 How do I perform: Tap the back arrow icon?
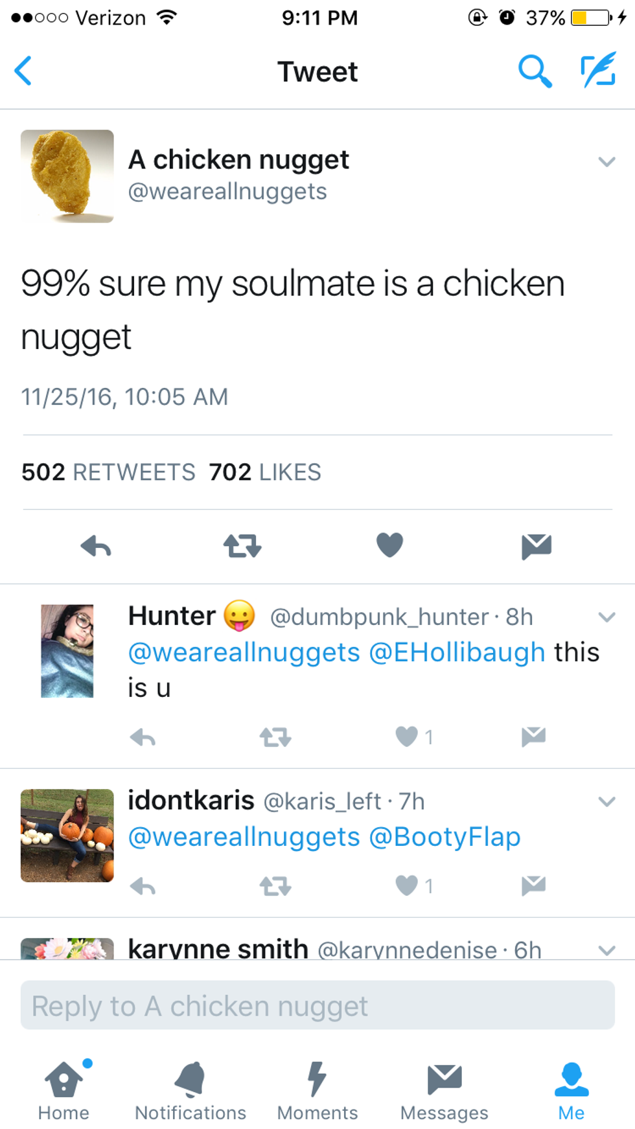pos(23,71)
